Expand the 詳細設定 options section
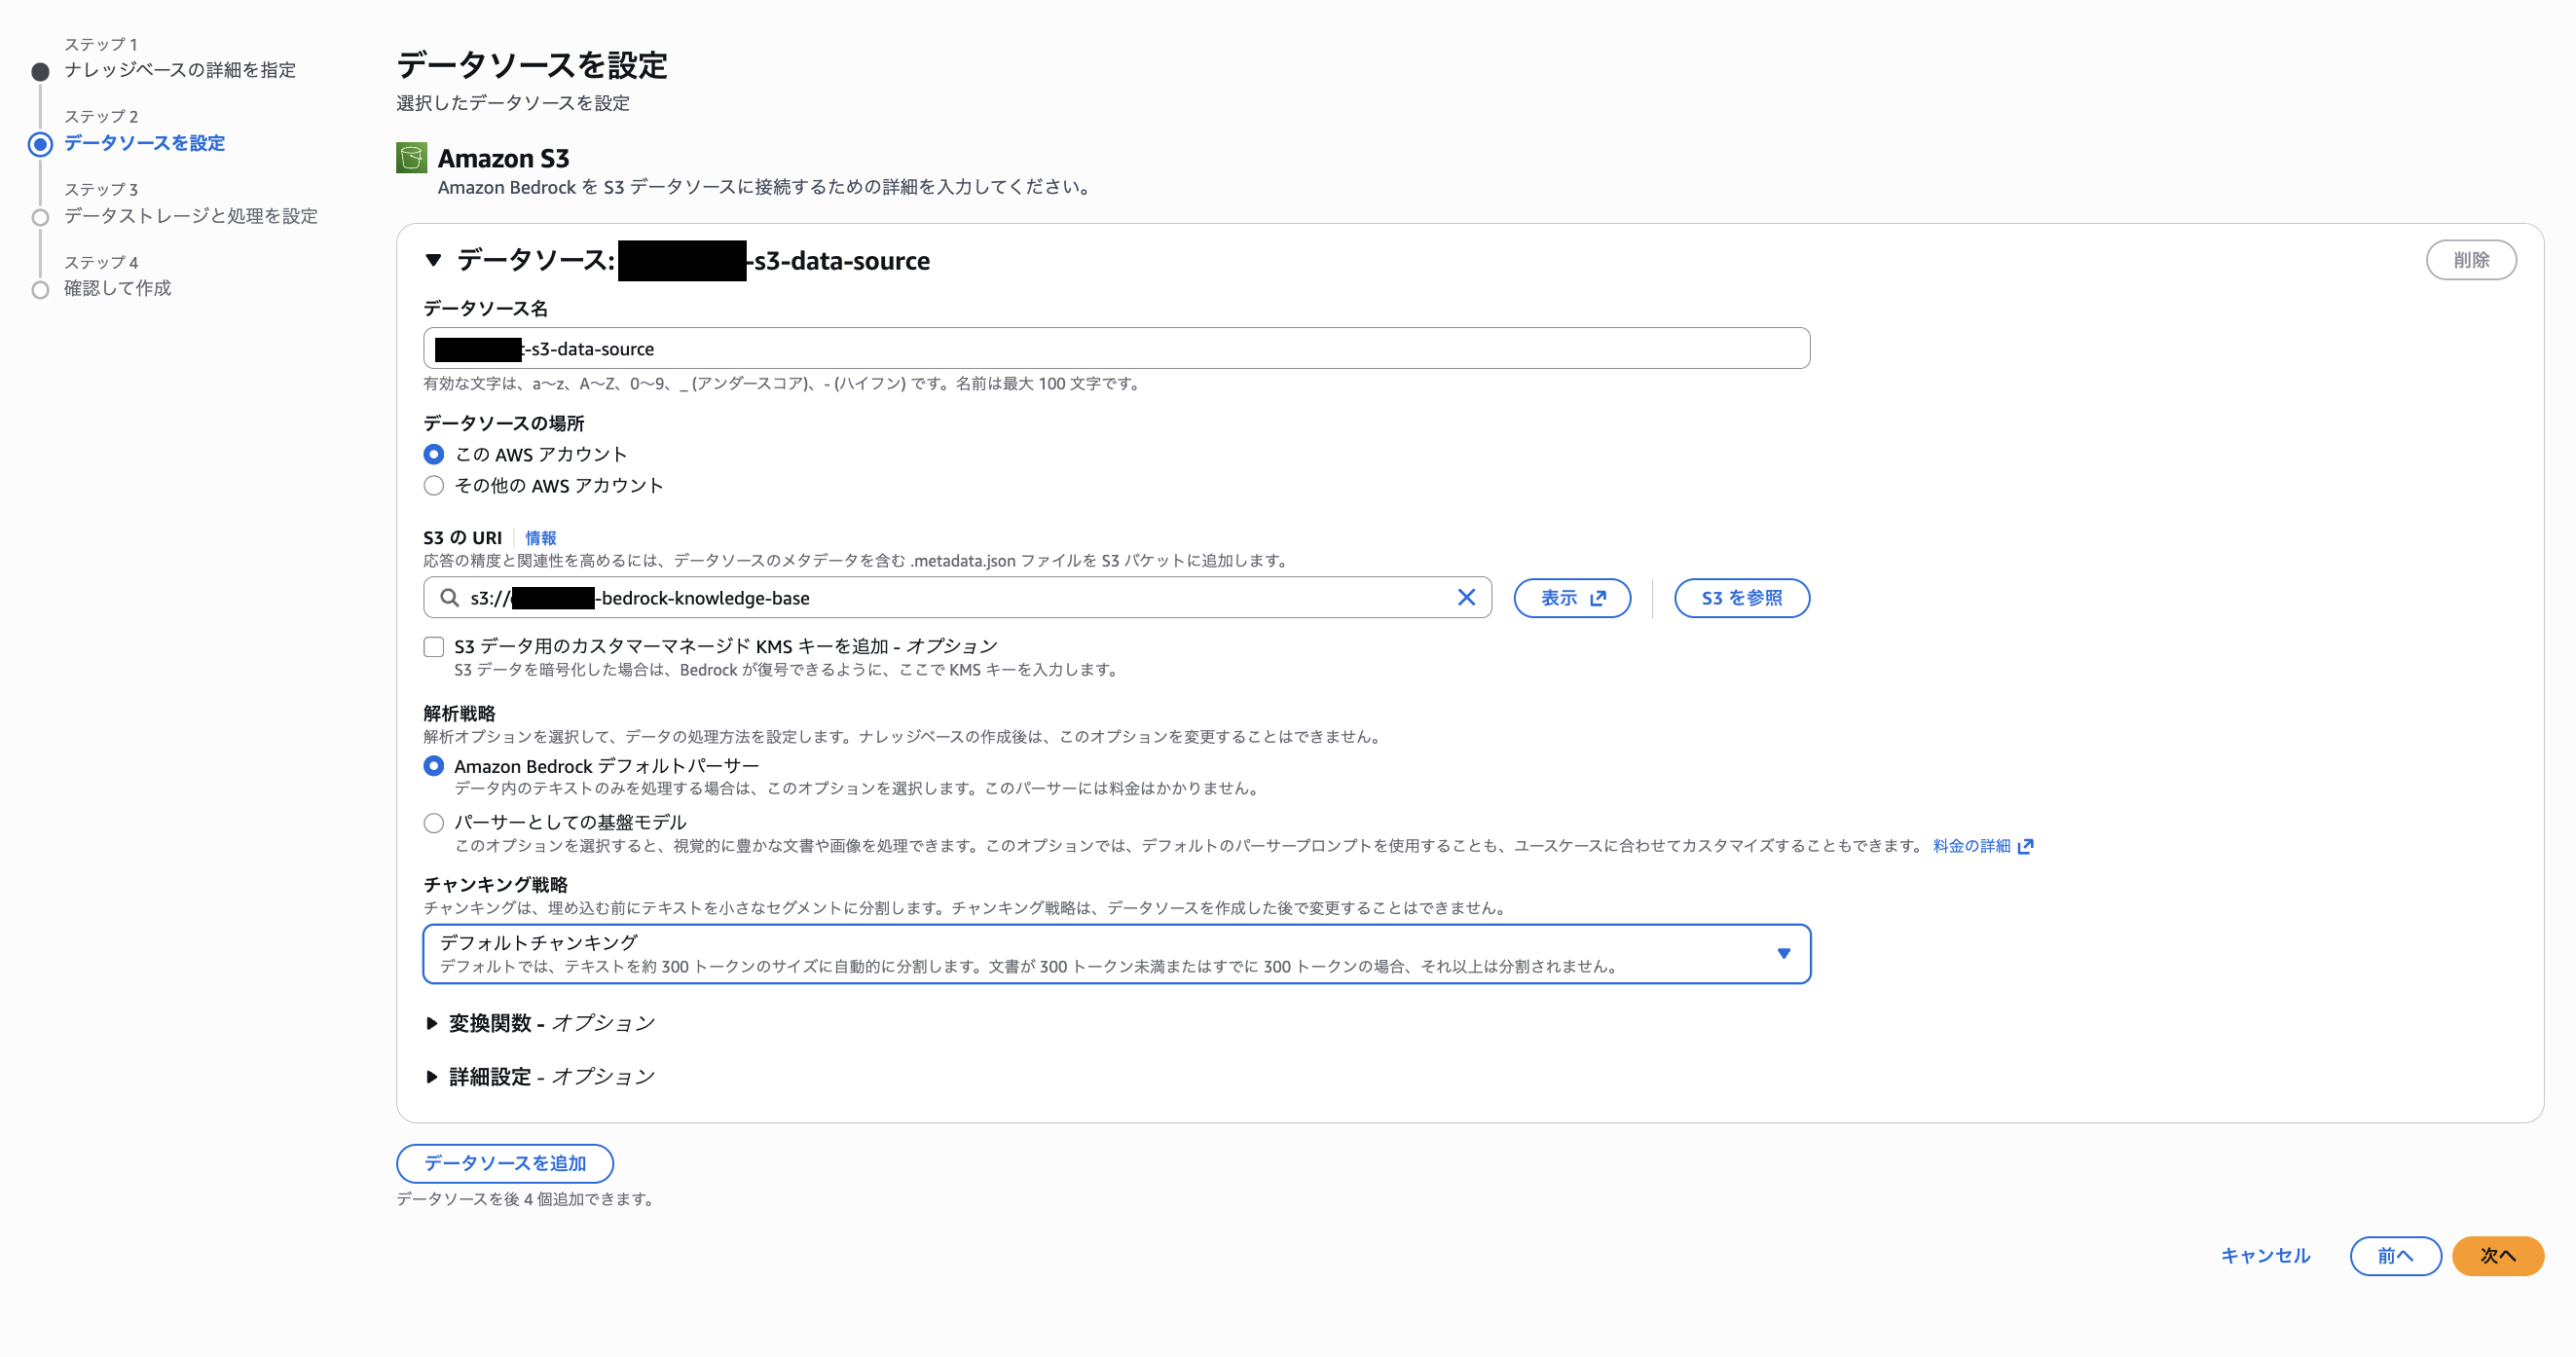2576x1357 pixels. click(432, 1076)
